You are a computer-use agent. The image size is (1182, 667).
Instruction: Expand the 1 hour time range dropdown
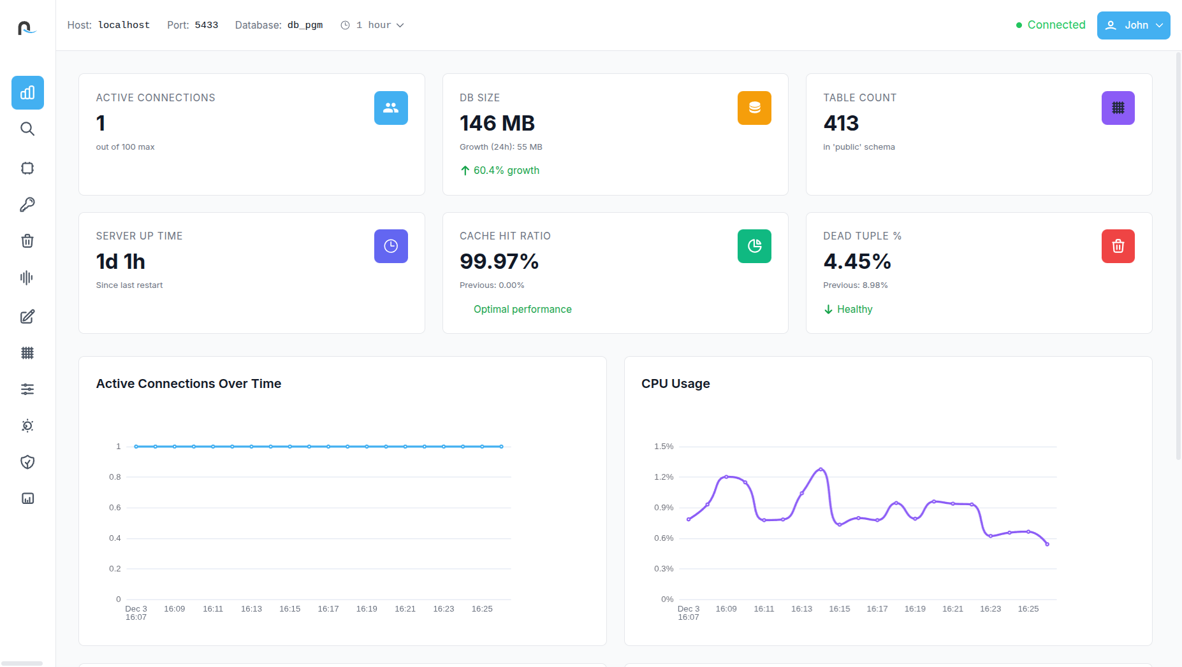372,25
